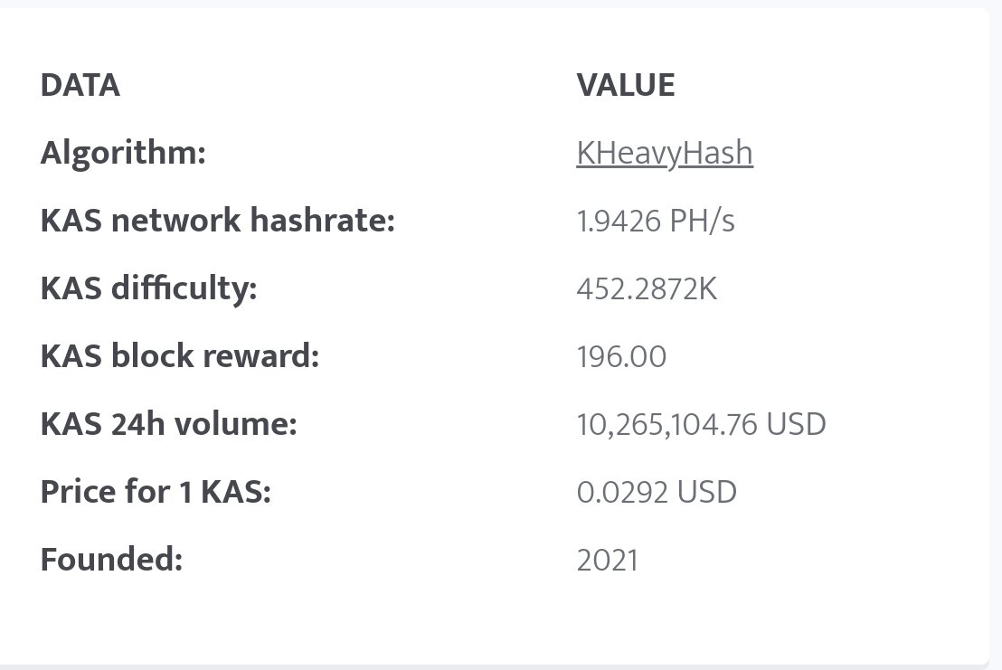The width and height of the screenshot is (1002, 670).
Task: Select the 2021 founded year value
Action: (607, 561)
